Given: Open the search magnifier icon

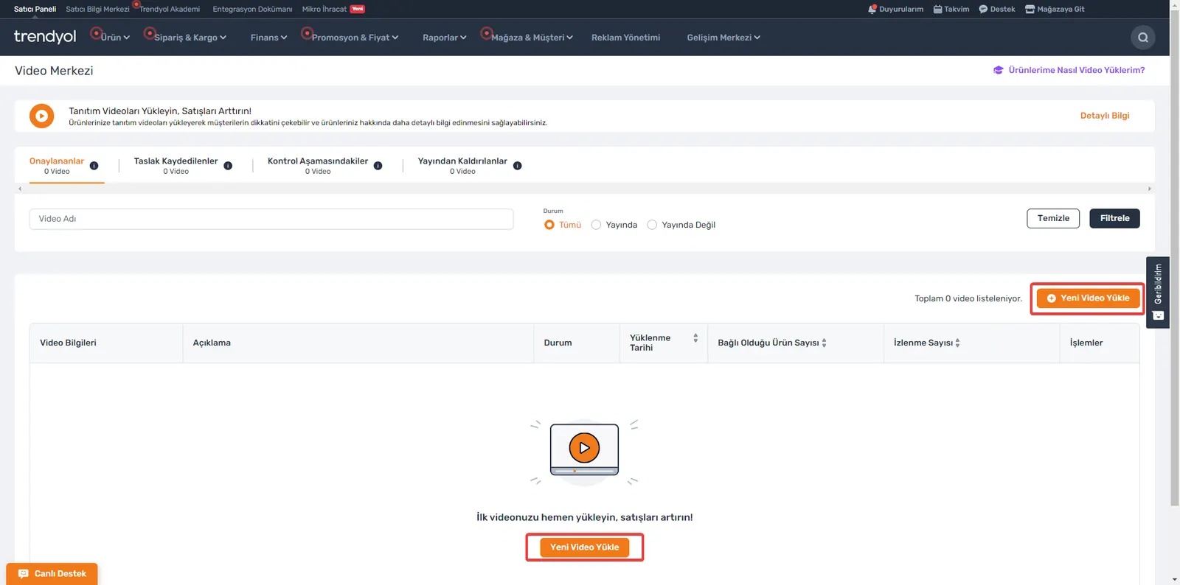Looking at the screenshot, I should (x=1143, y=38).
